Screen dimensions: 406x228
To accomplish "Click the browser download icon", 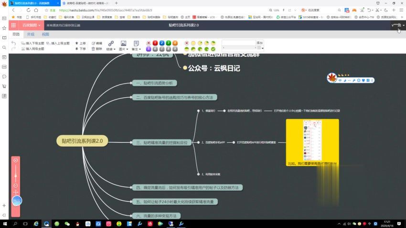I will pyautogui.click(x=362, y=10).
